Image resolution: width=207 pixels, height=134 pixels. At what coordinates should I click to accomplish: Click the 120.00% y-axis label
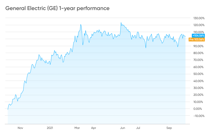coord(199,25)
